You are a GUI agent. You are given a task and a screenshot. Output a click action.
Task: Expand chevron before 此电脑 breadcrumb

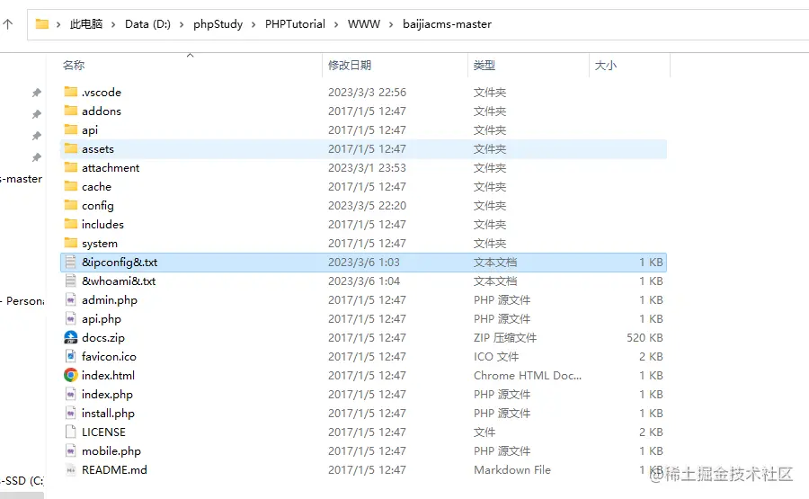58,24
